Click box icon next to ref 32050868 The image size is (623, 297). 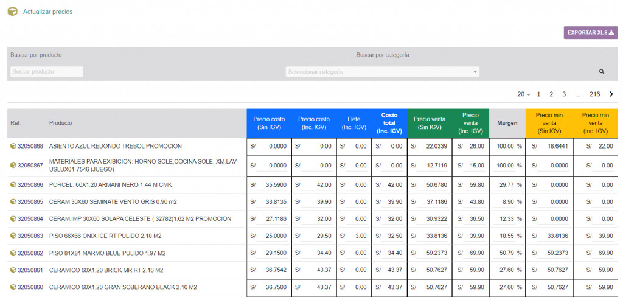click(x=13, y=146)
